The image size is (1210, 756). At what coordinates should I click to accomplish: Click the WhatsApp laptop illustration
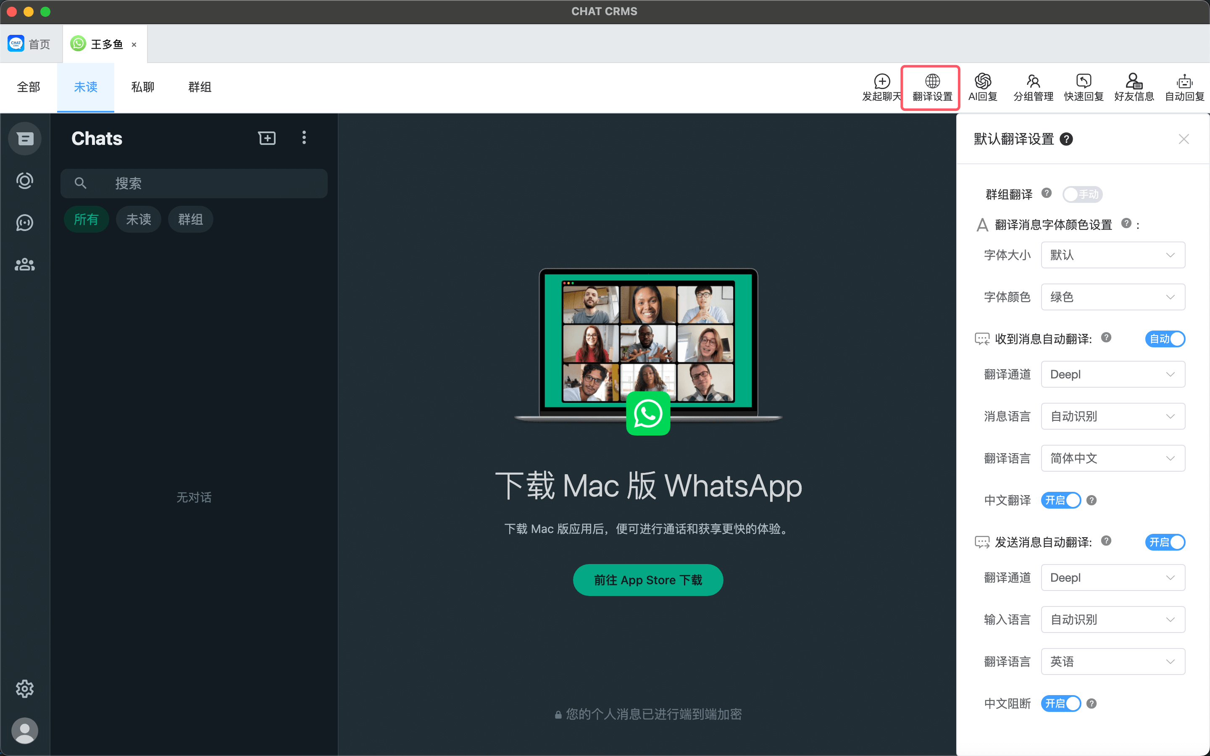(x=648, y=351)
